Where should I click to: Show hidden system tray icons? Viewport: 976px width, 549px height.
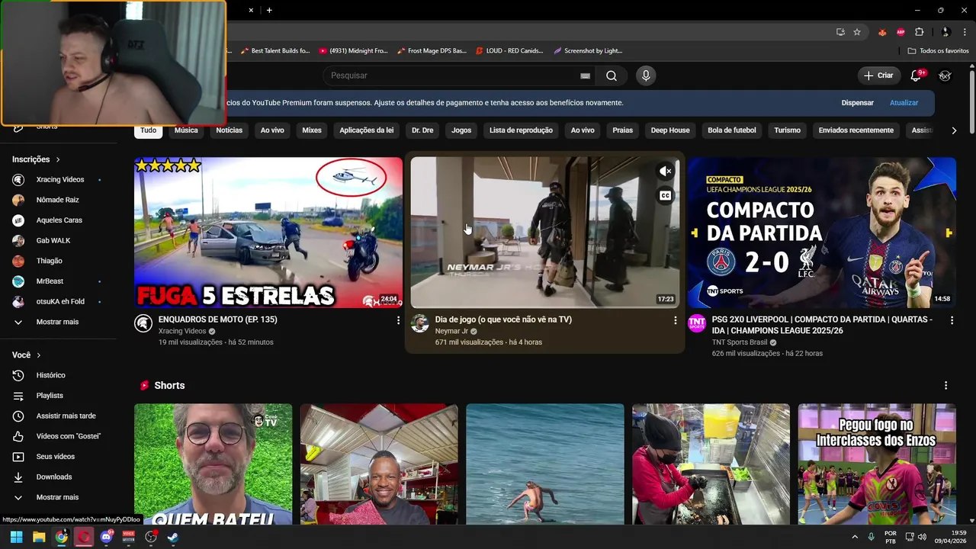coord(854,537)
